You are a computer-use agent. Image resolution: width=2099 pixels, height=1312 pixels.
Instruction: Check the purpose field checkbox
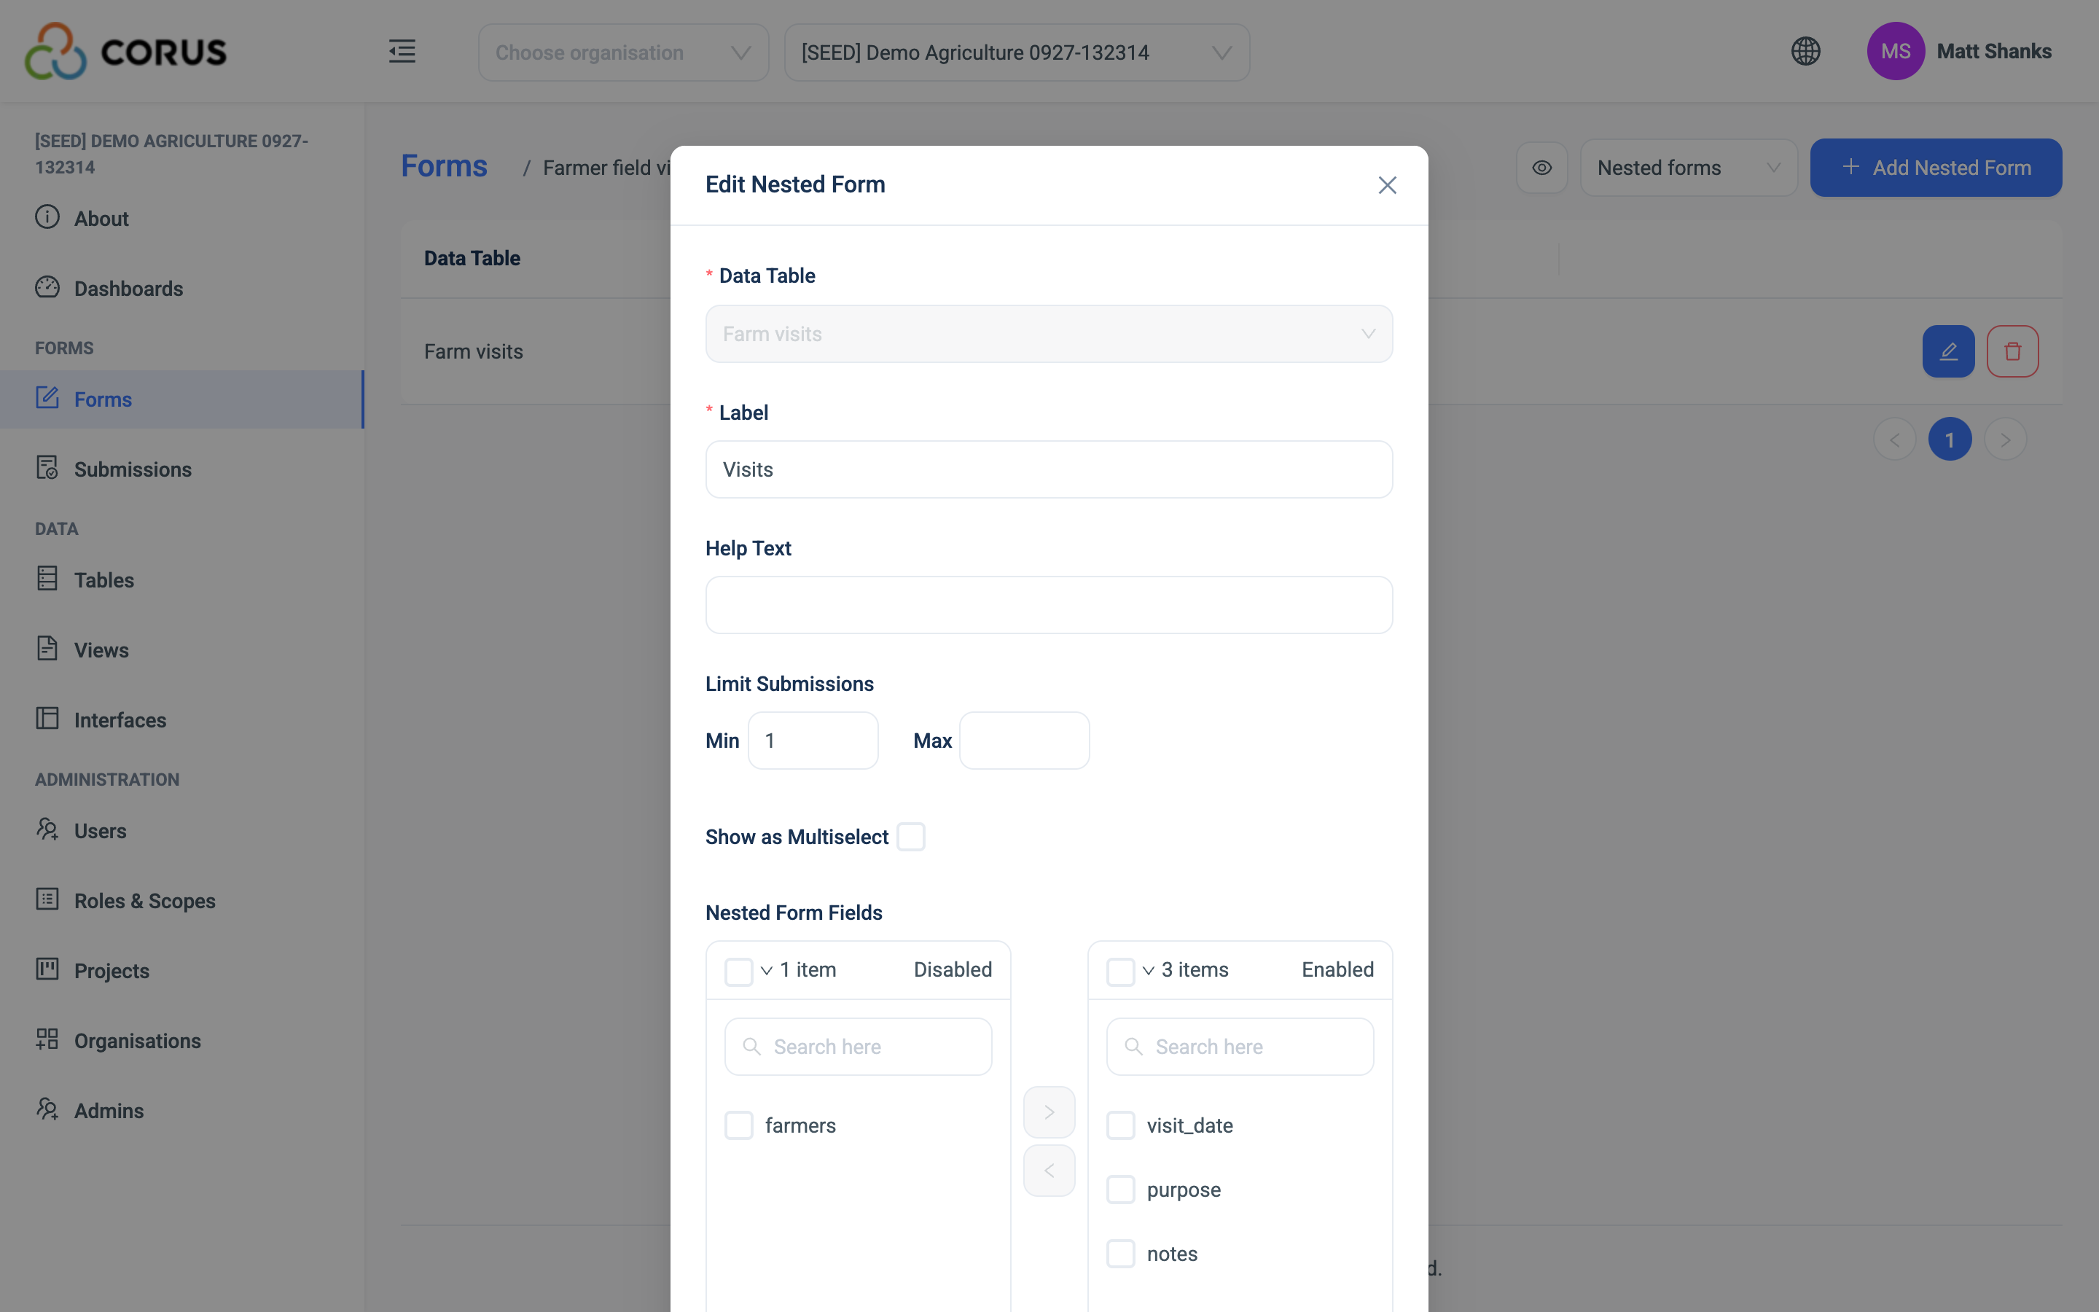pos(1119,1190)
